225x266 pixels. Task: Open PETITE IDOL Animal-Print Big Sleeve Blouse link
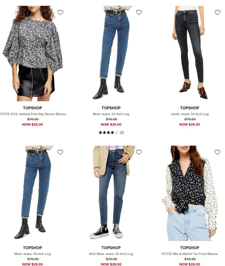33,114
